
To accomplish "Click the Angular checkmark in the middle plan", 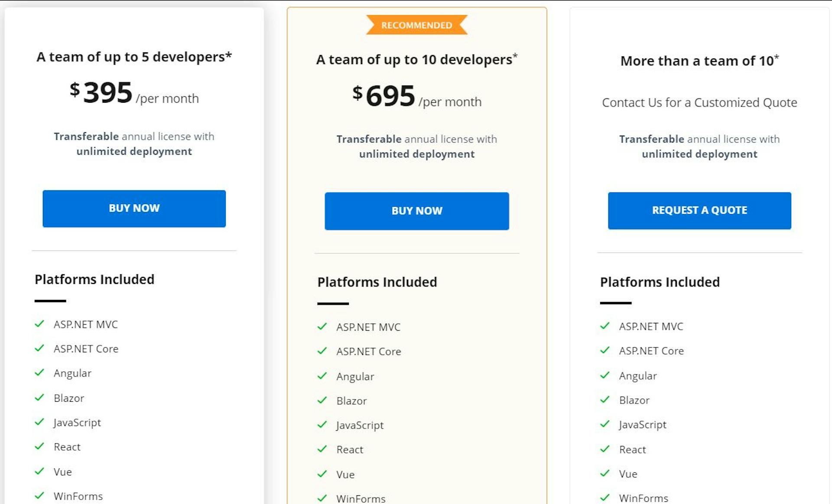I will pyautogui.click(x=322, y=376).
